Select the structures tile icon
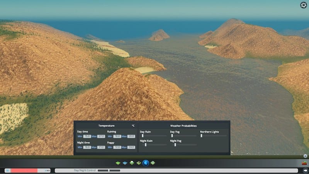 click(x=139, y=163)
